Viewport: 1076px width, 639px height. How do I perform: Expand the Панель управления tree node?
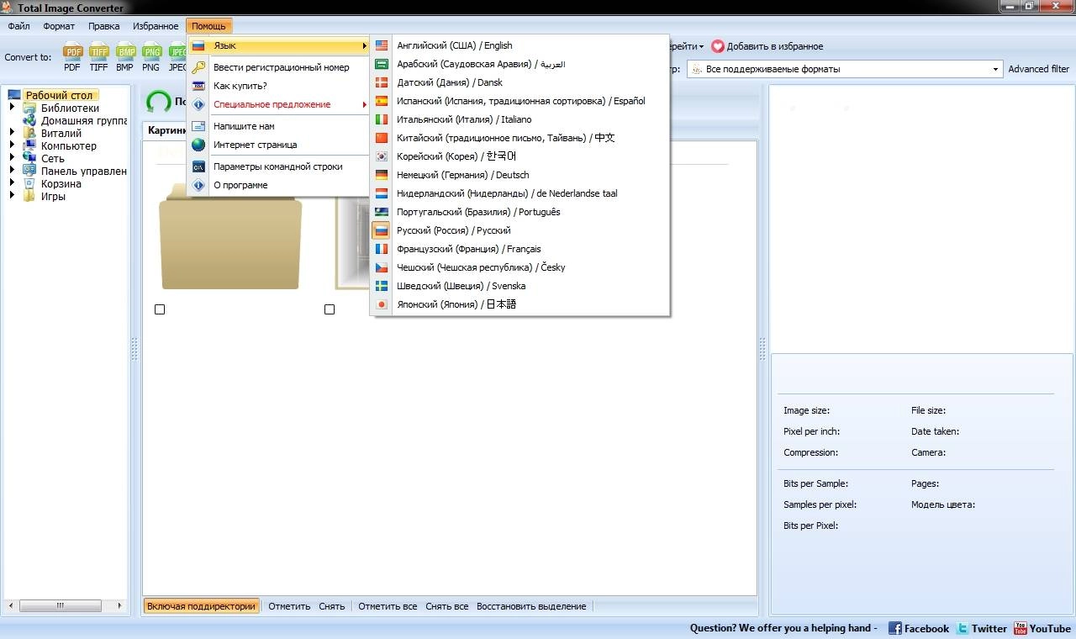[13, 171]
